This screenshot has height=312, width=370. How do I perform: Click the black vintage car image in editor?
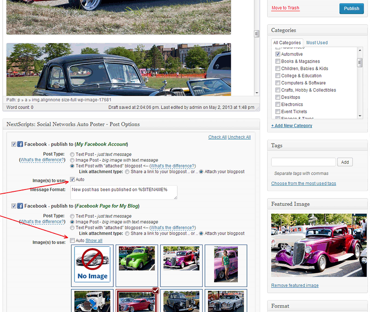click(x=118, y=69)
